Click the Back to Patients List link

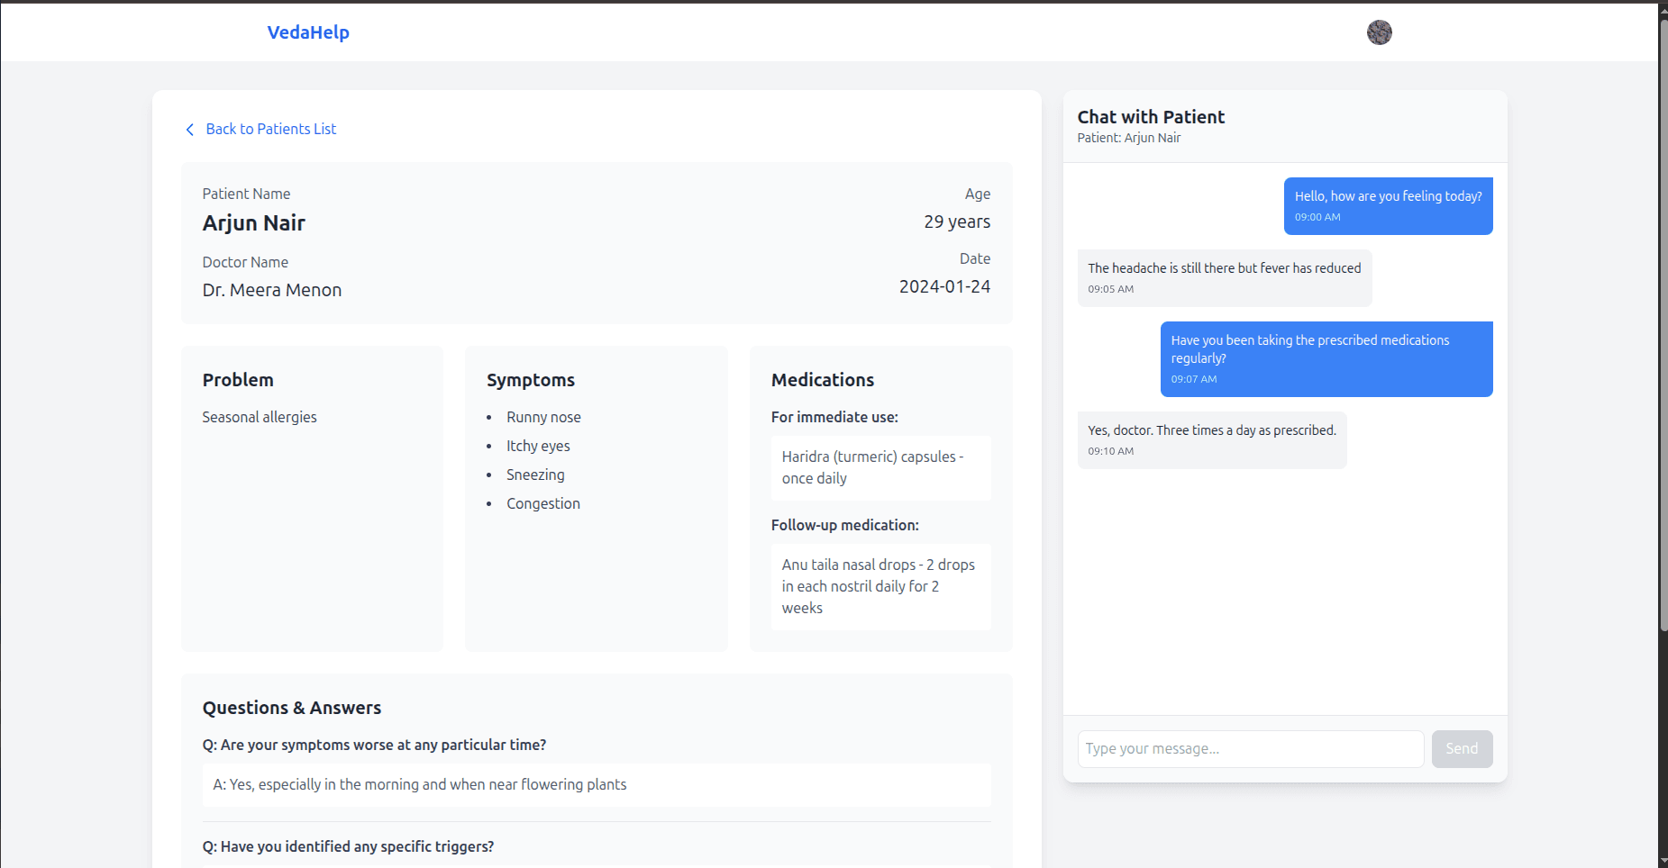(x=270, y=129)
